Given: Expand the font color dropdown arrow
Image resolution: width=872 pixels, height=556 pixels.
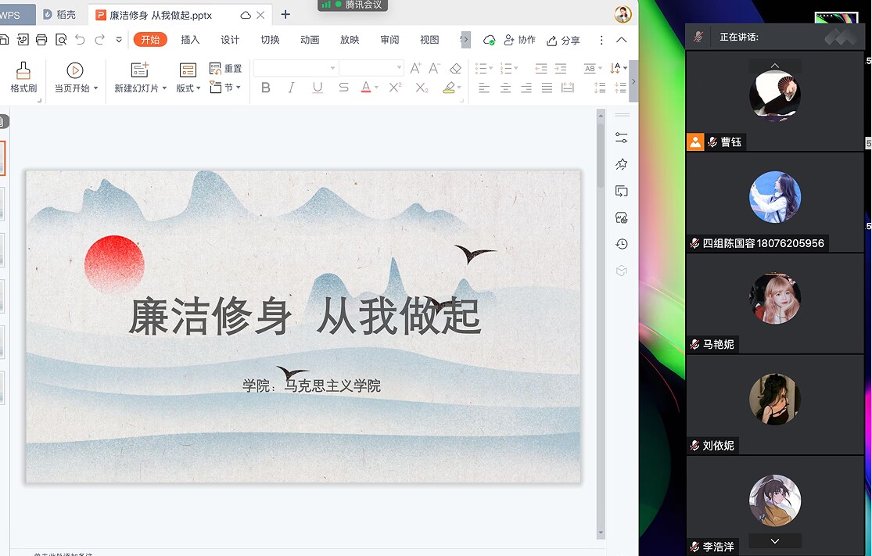Looking at the screenshot, I should 376,88.
